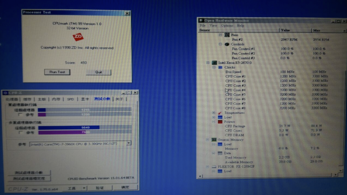Toggle the multi-thread reference checkbox
Image resolution: width=347 pixels, height=195 pixels.
[x=20, y=132]
